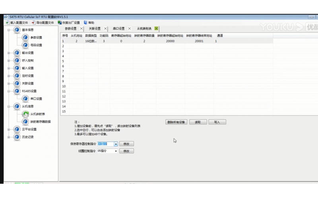Screen dimensions: 318x198
Task: Click the 寄存器起始地址 column header
Action: coord(121,36)
